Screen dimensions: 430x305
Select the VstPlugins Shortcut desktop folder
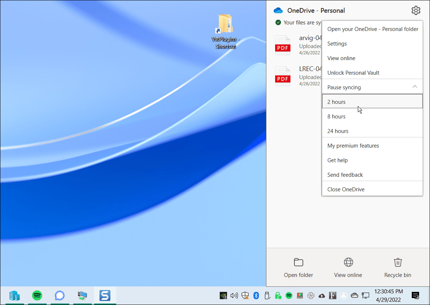point(226,32)
